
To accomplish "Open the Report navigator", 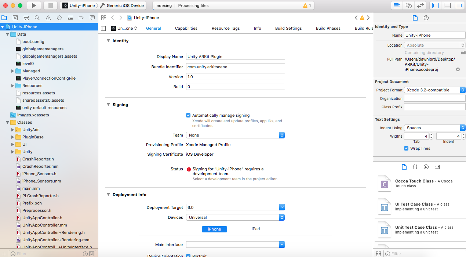I will [92, 17].
